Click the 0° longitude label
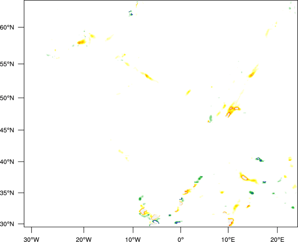 pos(181,239)
